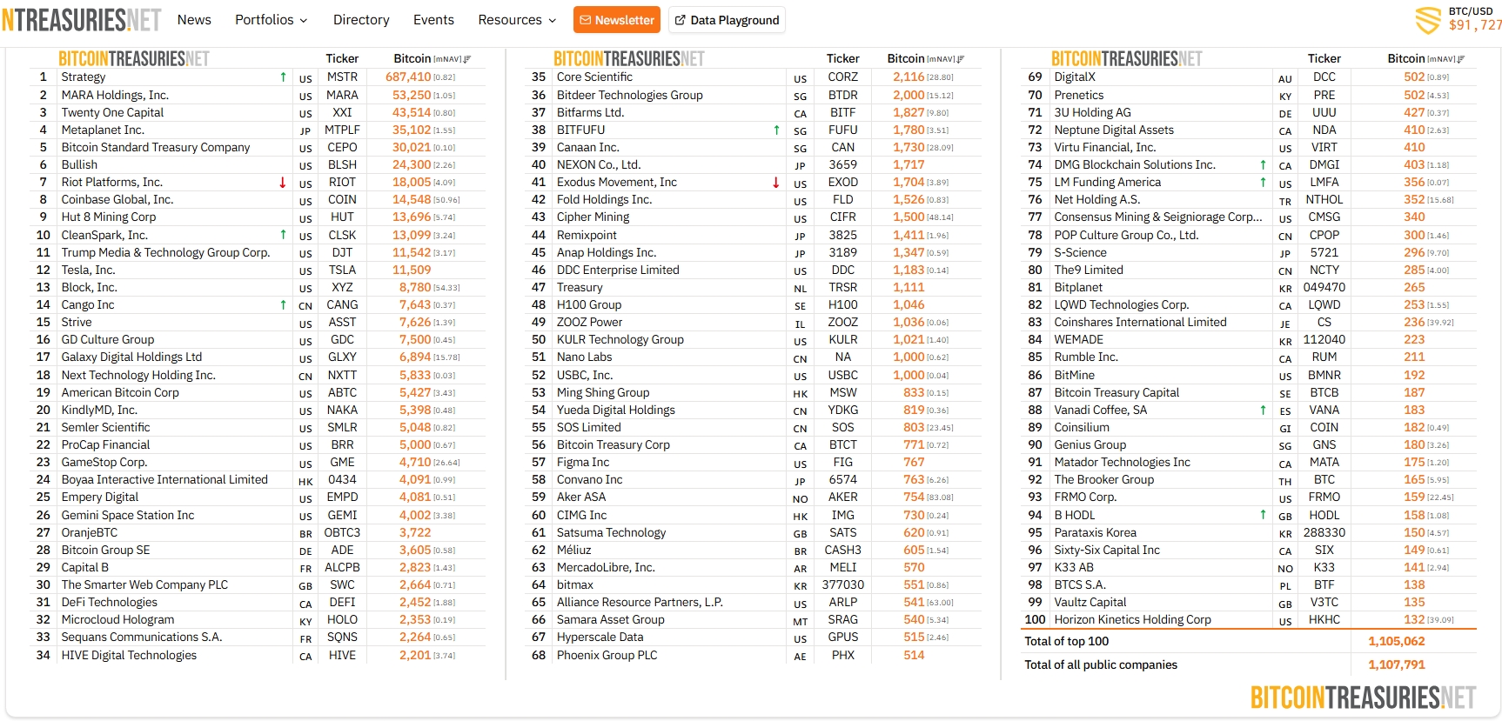Select Coinshares International Limited
Screen dimensions: 1502x721
[x=1140, y=323]
